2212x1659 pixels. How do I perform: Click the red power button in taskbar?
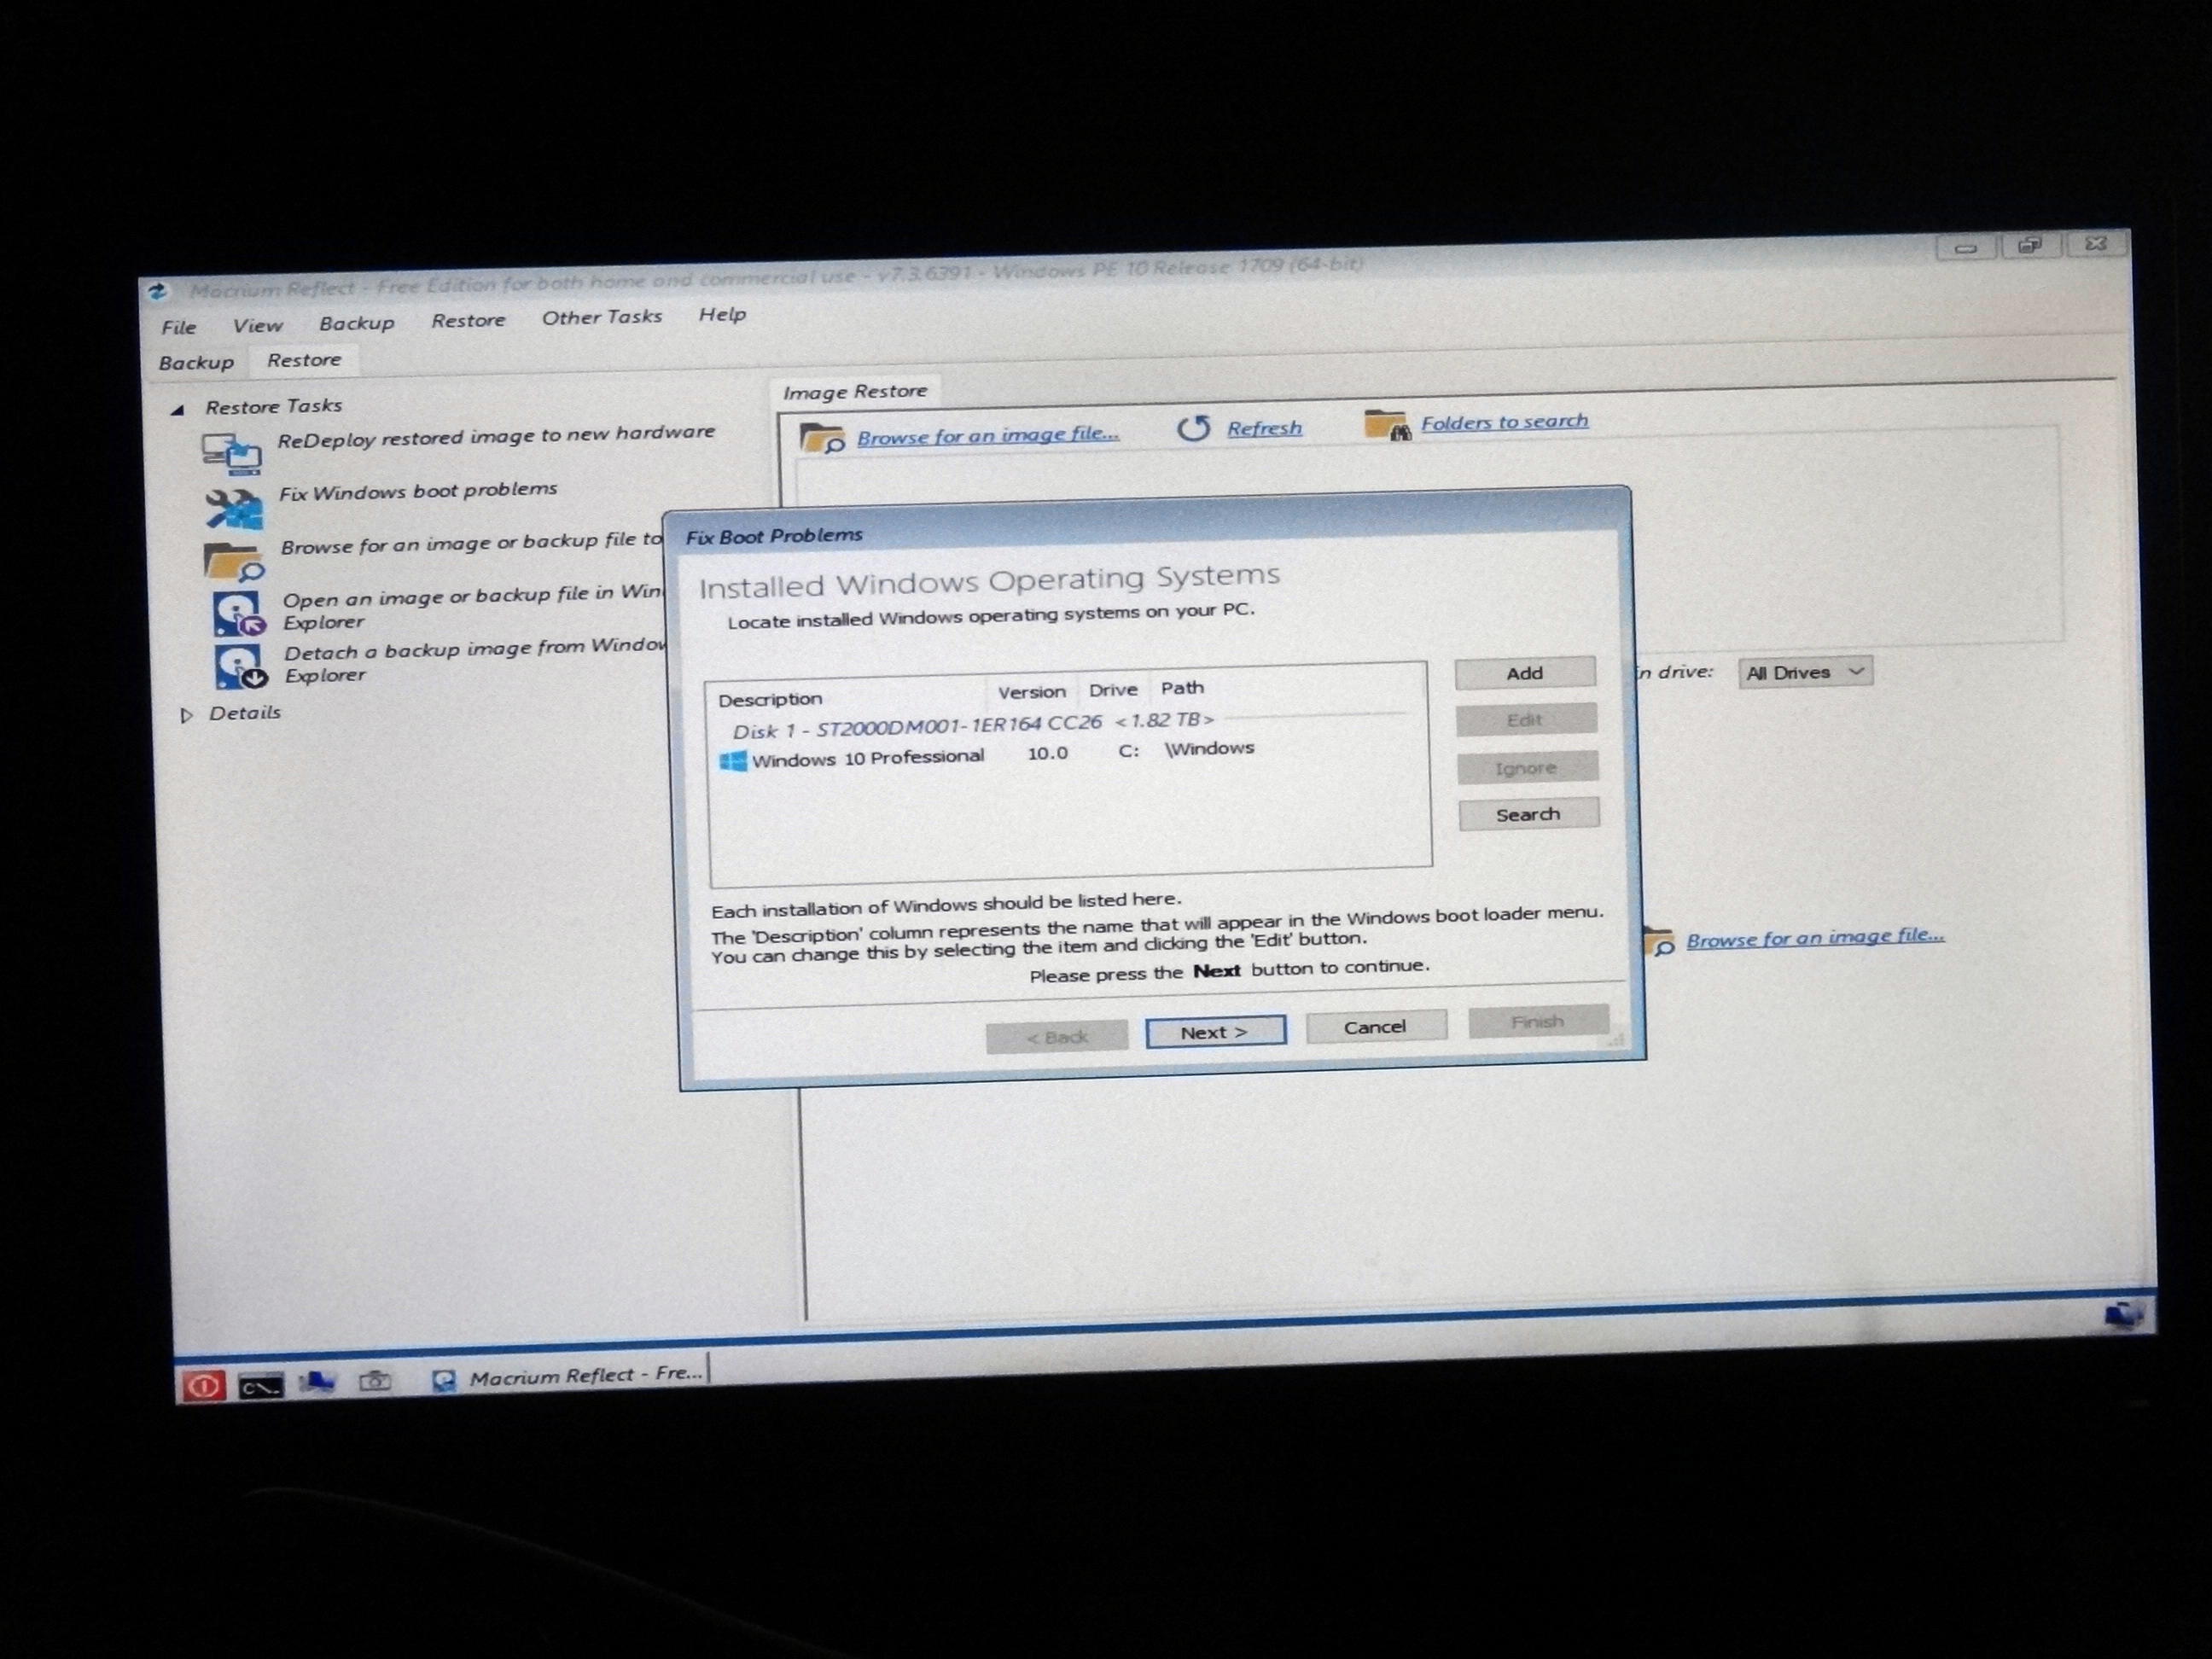[x=203, y=1386]
